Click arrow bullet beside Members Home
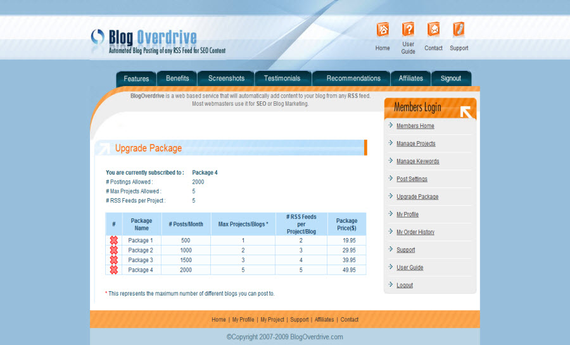 click(391, 125)
